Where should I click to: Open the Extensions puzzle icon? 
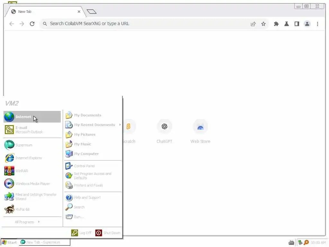click(x=276, y=24)
